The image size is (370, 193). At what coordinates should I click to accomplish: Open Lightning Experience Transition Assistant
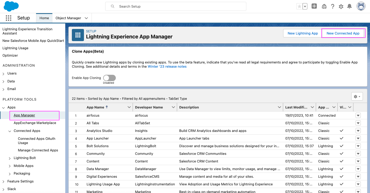click(27, 31)
